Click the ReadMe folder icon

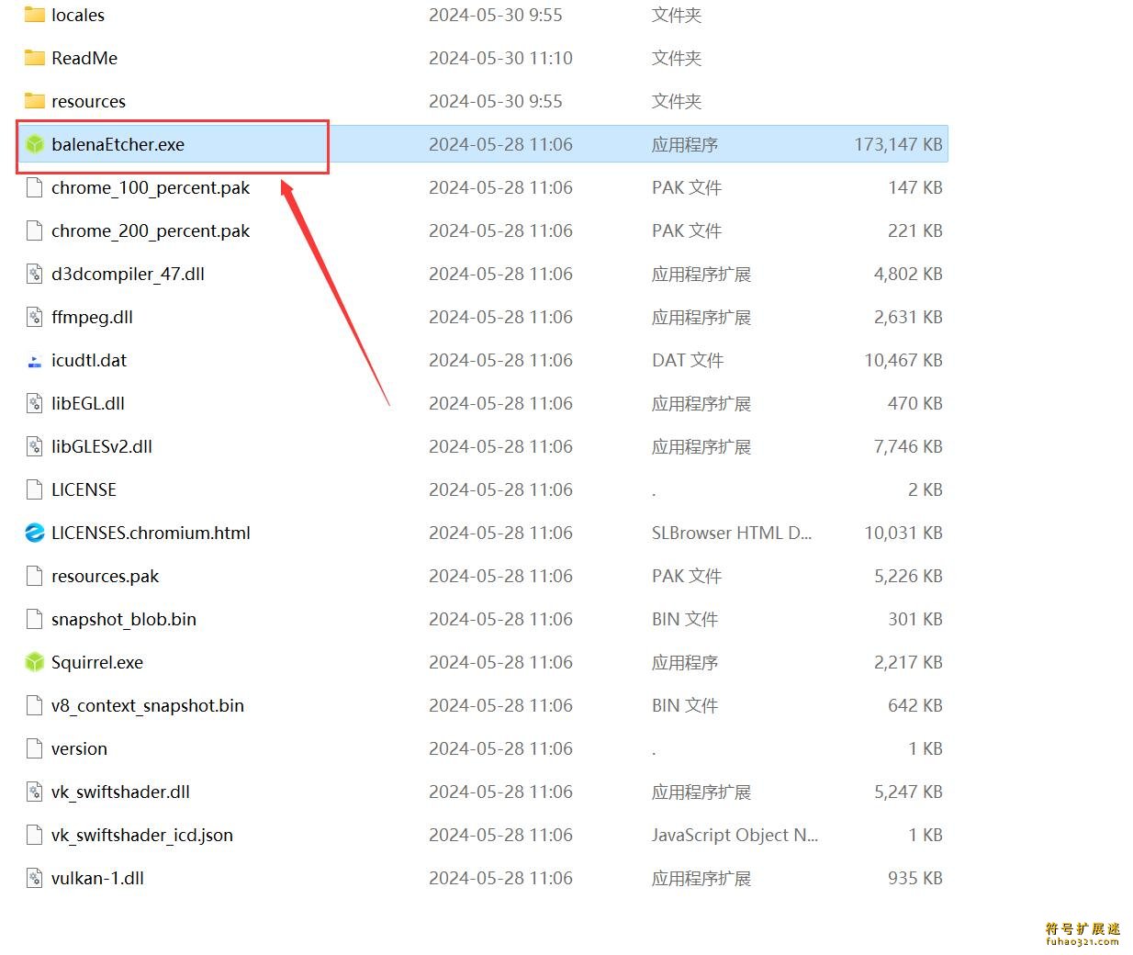pyautogui.click(x=35, y=58)
